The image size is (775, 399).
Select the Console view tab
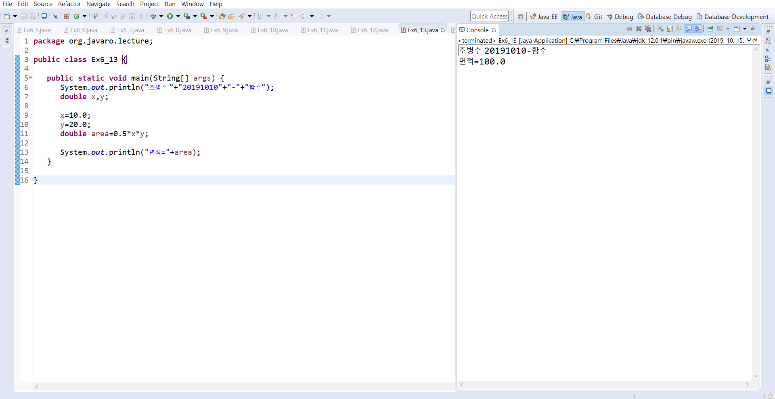pyautogui.click(x=478, y=30)
